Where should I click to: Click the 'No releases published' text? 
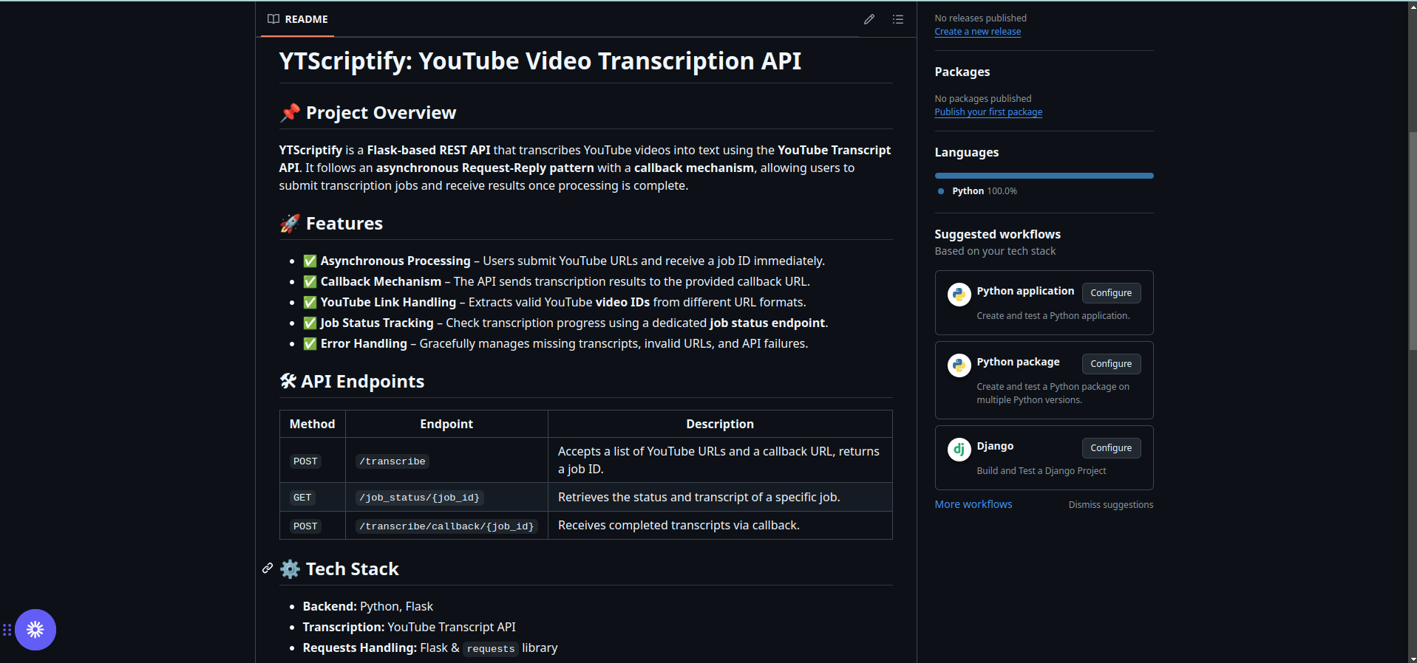[980, 18]
